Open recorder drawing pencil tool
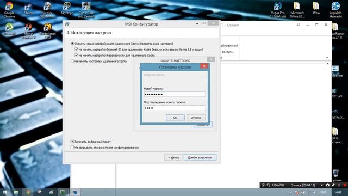This screenshot has width=348, height=196. [x=333, y=185]
